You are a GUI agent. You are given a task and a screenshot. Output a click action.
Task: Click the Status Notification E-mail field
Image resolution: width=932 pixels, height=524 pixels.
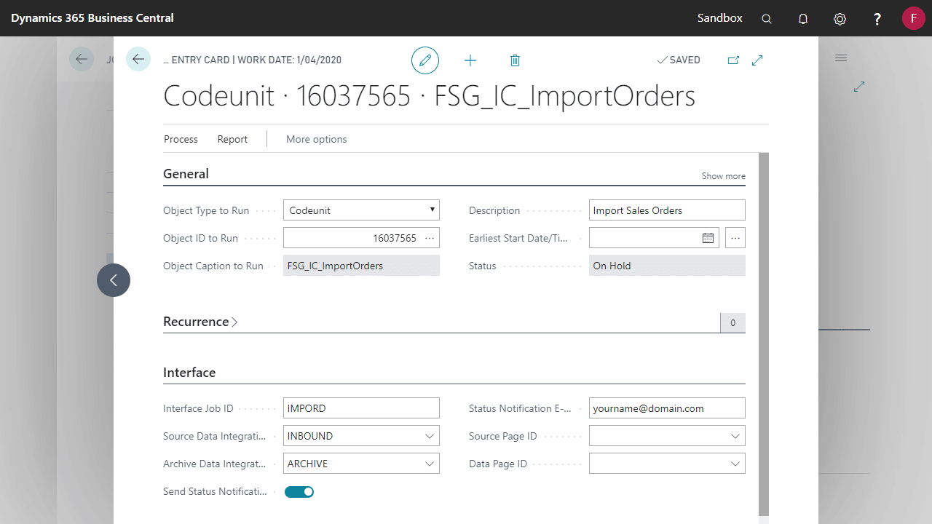click(x=667, y=408)
